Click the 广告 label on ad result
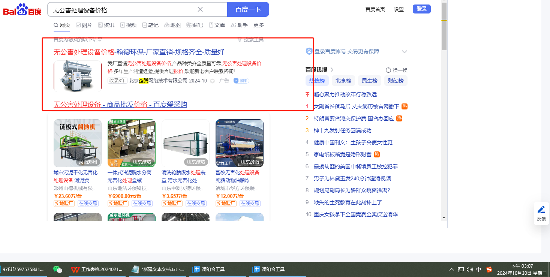Viewport: 550px width, 277px height. [224, 81]
